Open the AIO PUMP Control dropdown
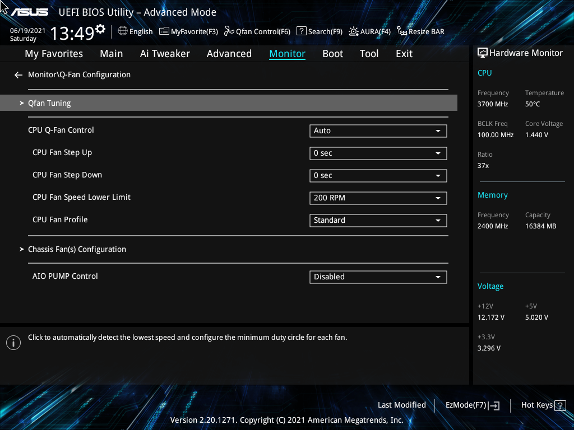574x430 pixels. (378, 277)
